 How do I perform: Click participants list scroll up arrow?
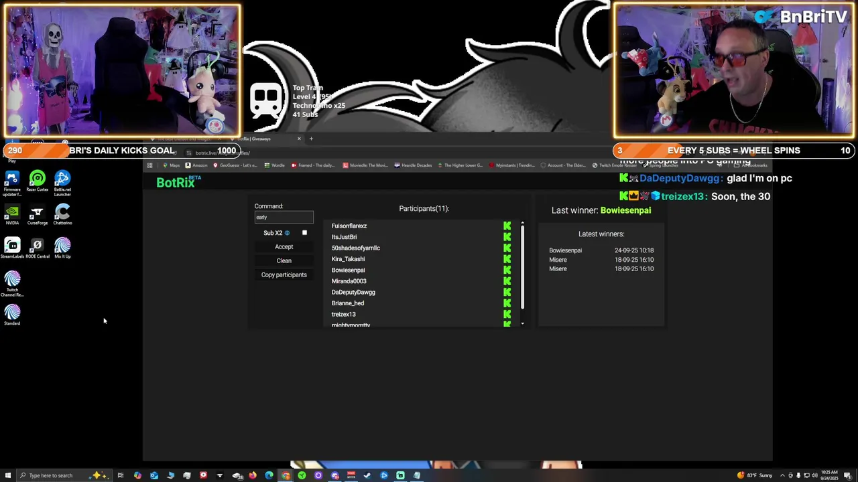coord(522,224)
